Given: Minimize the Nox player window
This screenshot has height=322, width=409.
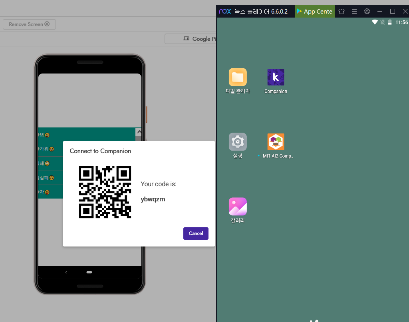Looking at the screenshot, I should tap(380, 11).
